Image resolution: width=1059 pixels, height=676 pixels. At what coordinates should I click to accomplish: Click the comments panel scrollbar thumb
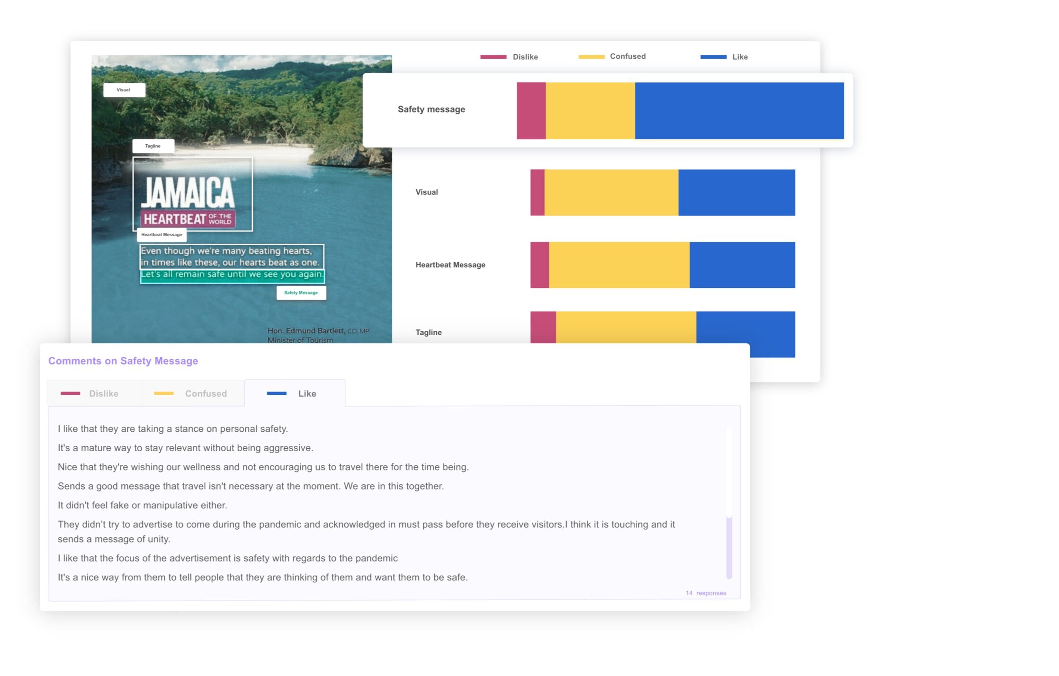point(729,547)
